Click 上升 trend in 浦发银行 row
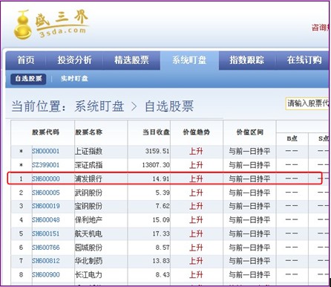This screenshot has height=287, width=331. tap(196, 178)
